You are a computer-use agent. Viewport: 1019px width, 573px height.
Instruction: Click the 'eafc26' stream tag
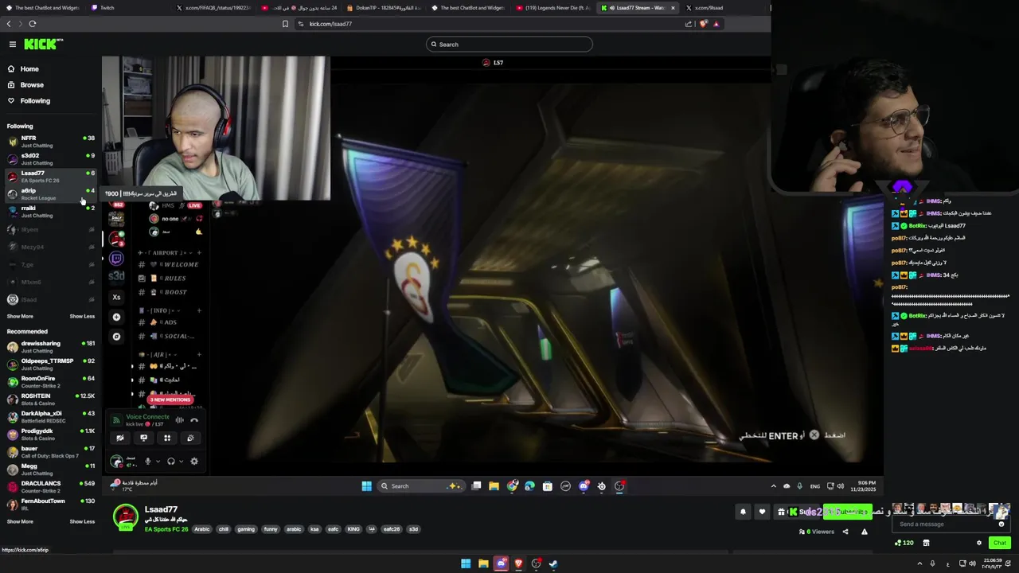point(391,529)
